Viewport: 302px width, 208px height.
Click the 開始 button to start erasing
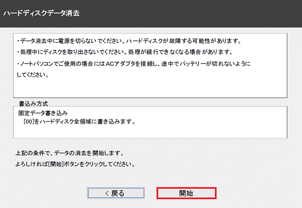click(x=186, y=193)
